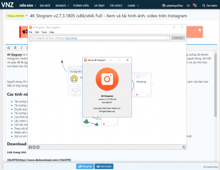Open phj4nhpr09xx user profile menu
The image size is (220, 170).
pos(172,6)
